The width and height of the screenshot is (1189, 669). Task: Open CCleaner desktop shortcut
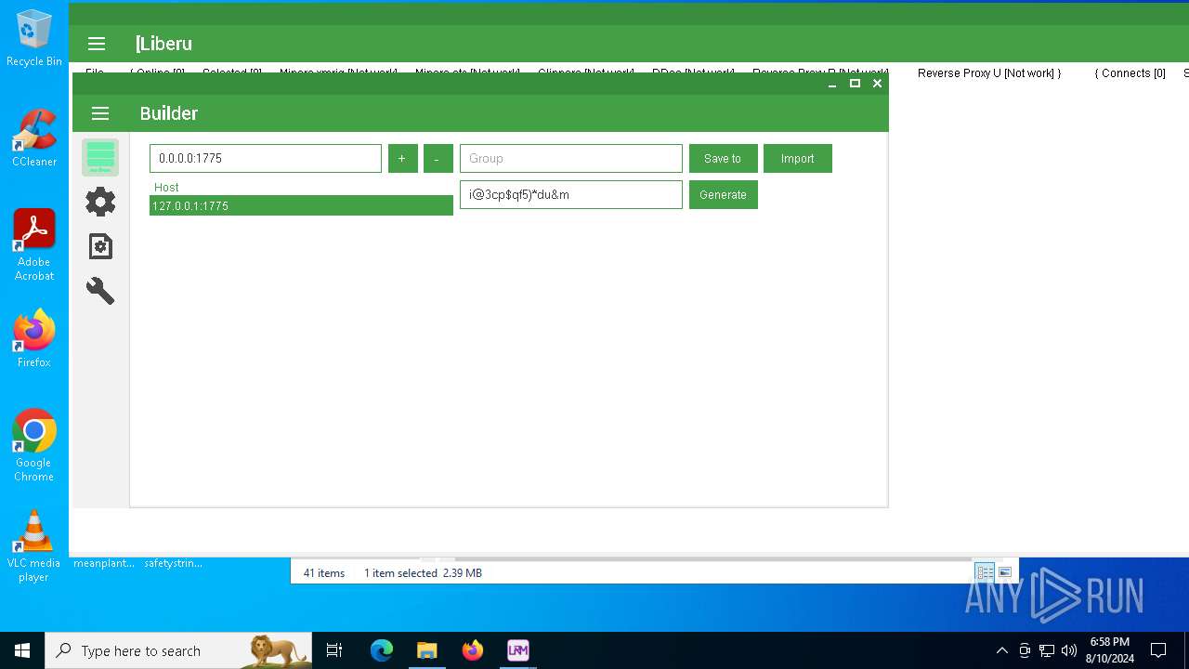(34, 138)
